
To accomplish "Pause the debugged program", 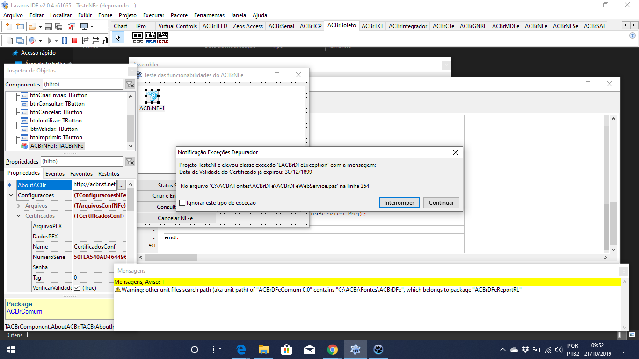I will (65, 41).
